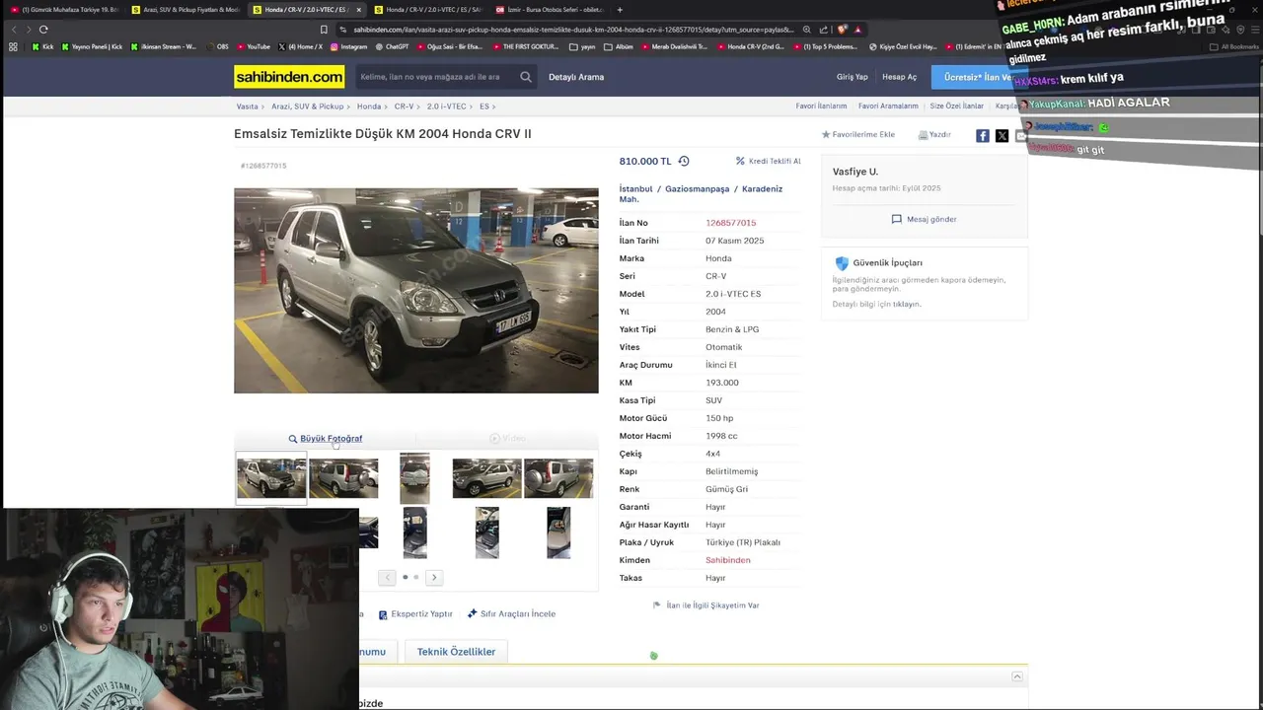This screenshot has width=1263, height=710.
Task: Open the Kick bookmark
Action: (x=42, y=46)
